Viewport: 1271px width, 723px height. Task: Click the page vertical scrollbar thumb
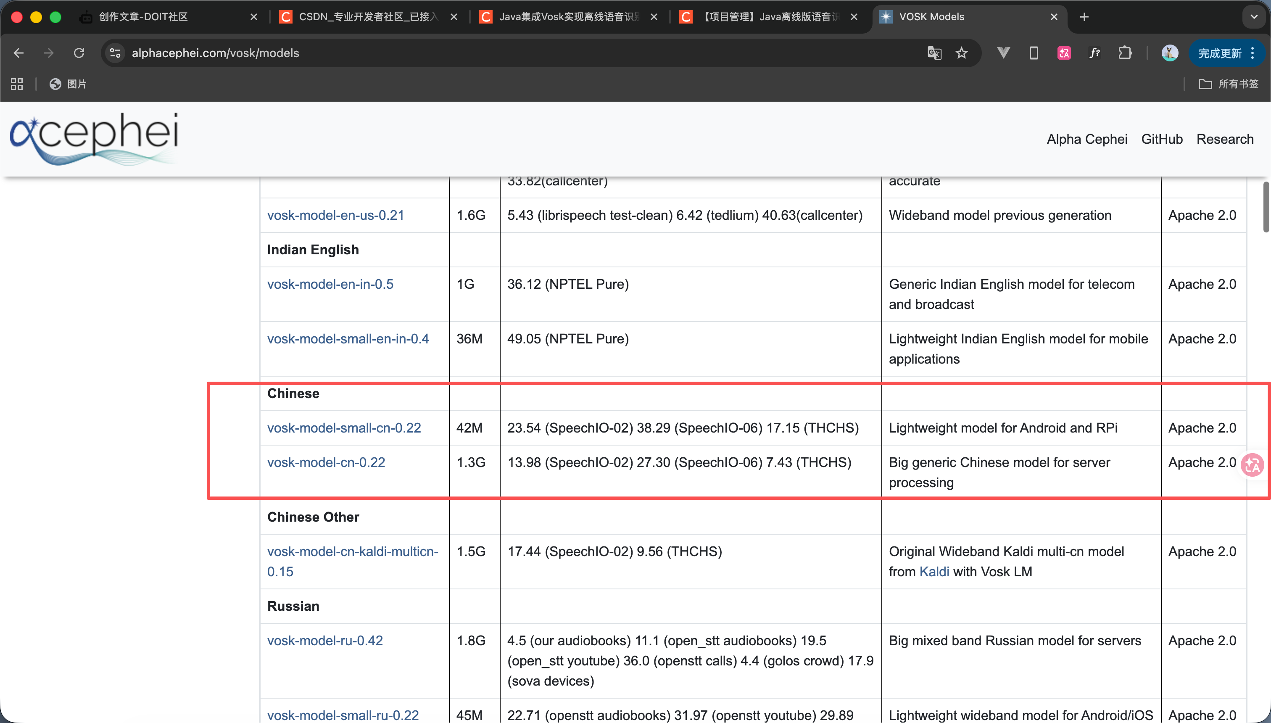pyautogui.click(x=1266, y=207)
